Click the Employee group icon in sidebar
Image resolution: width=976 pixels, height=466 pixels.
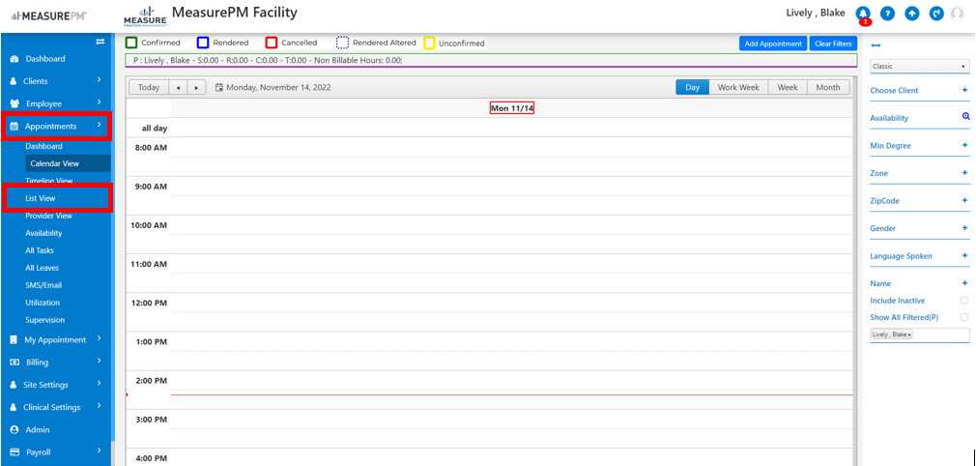15,103
